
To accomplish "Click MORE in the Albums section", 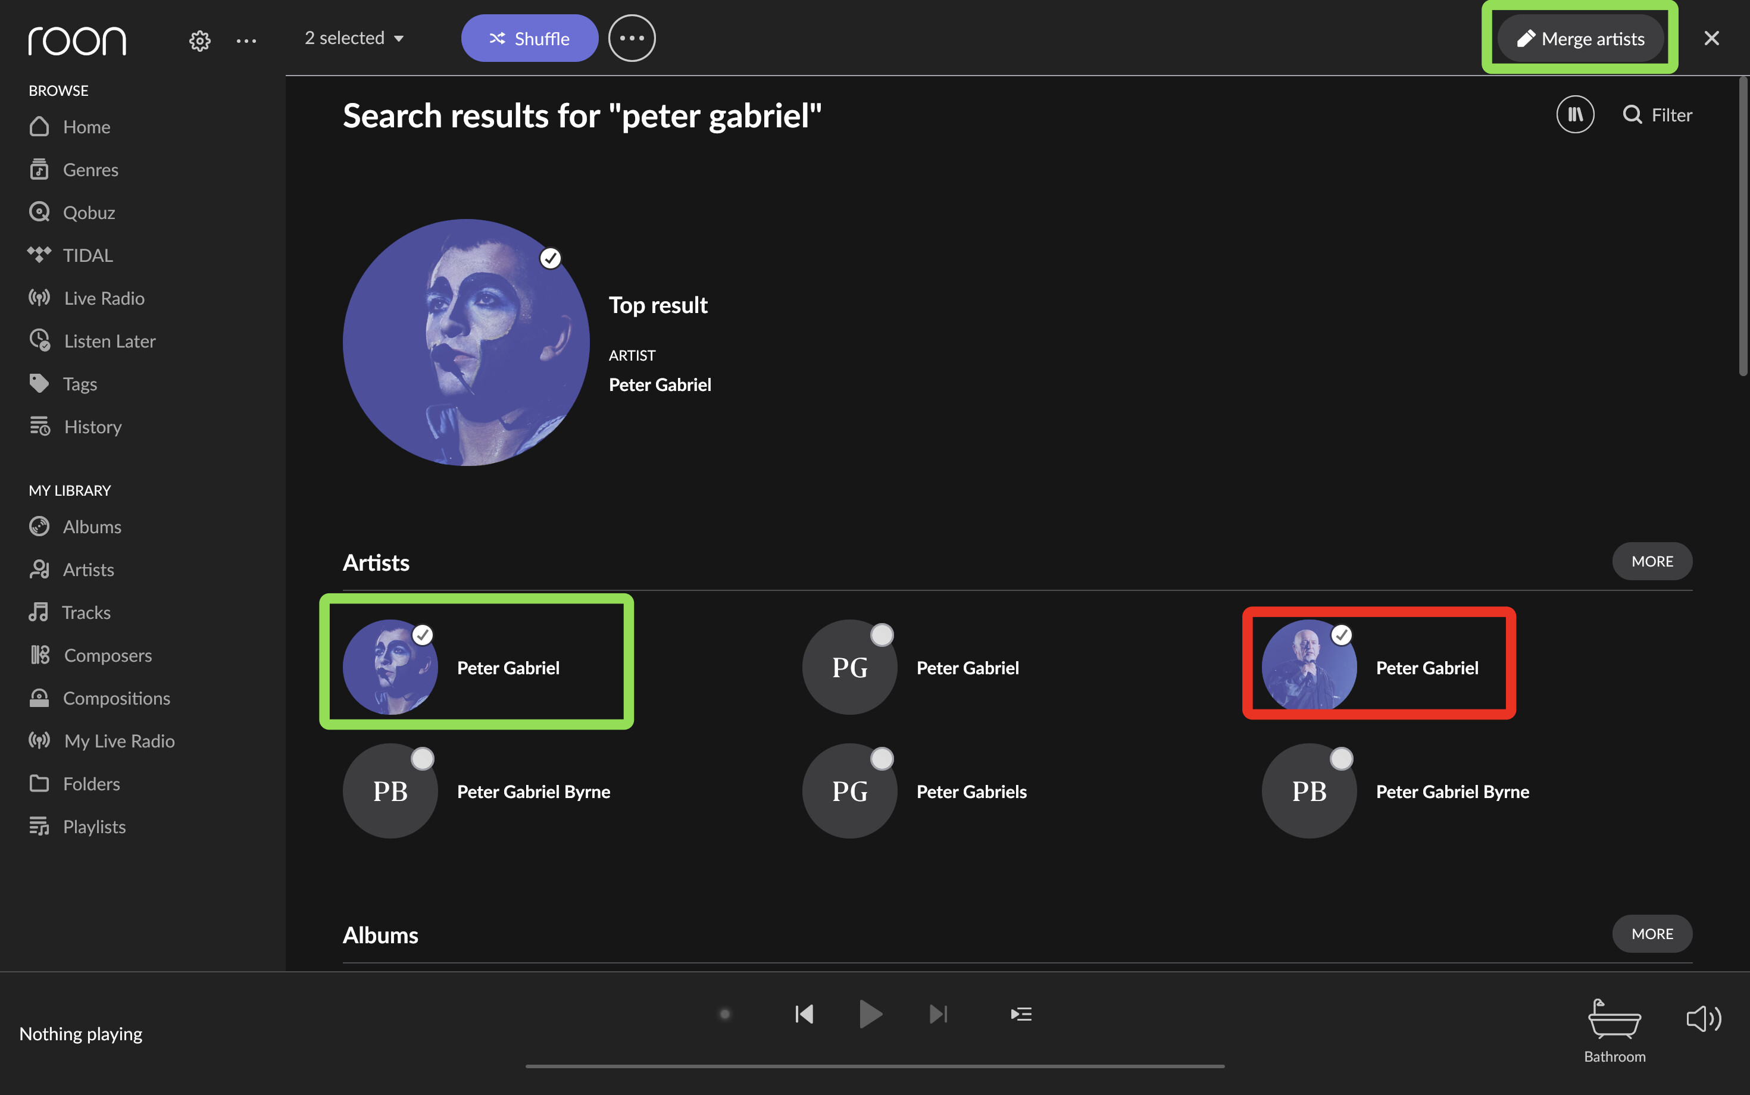I will (x=1652, y=934).
